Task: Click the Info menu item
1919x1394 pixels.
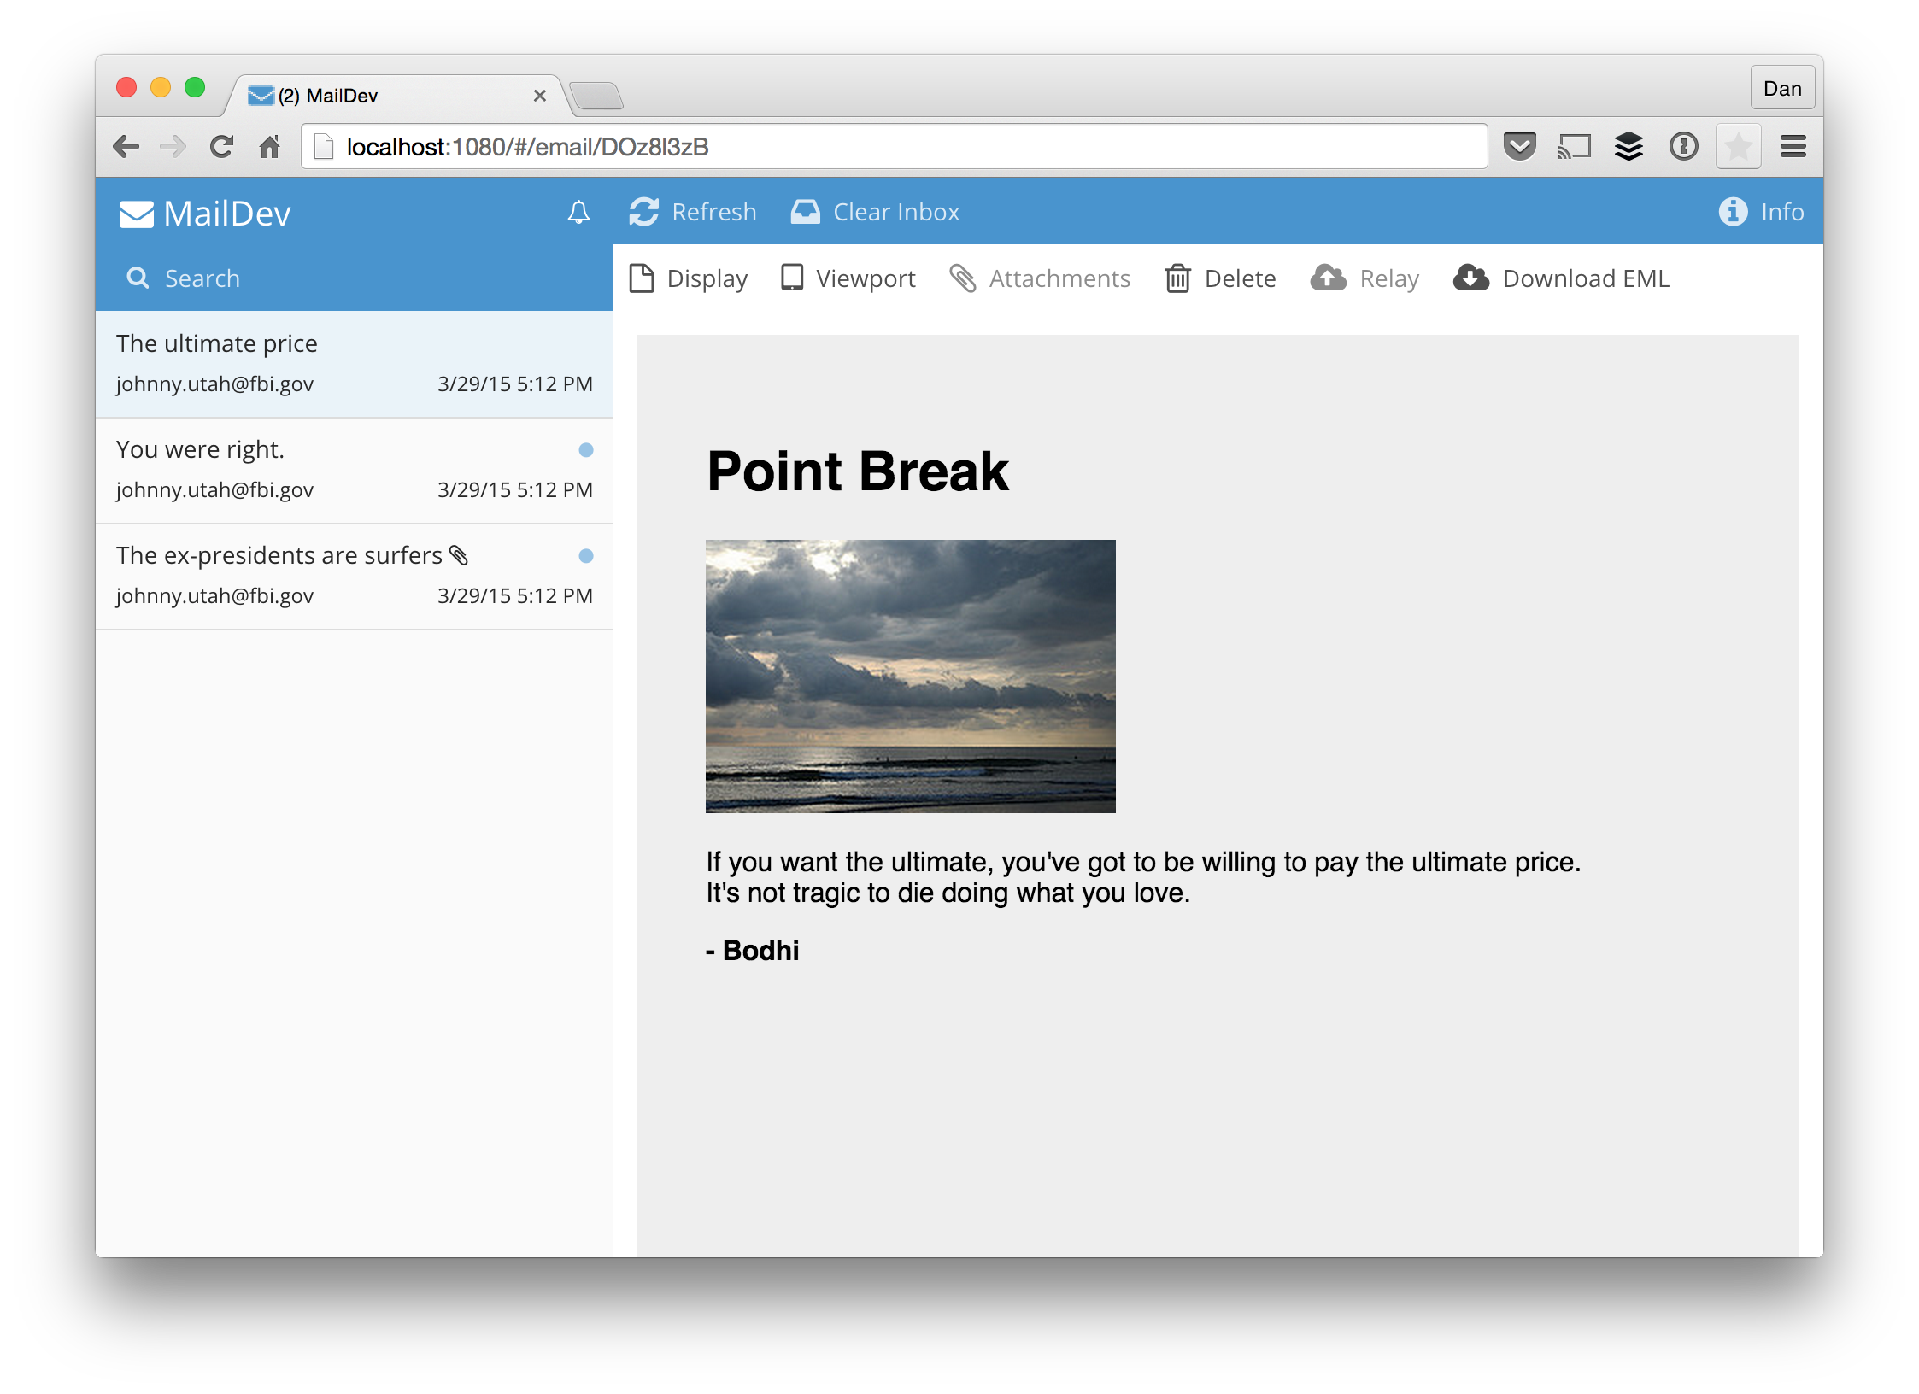Action: [x=1762, y=211]
